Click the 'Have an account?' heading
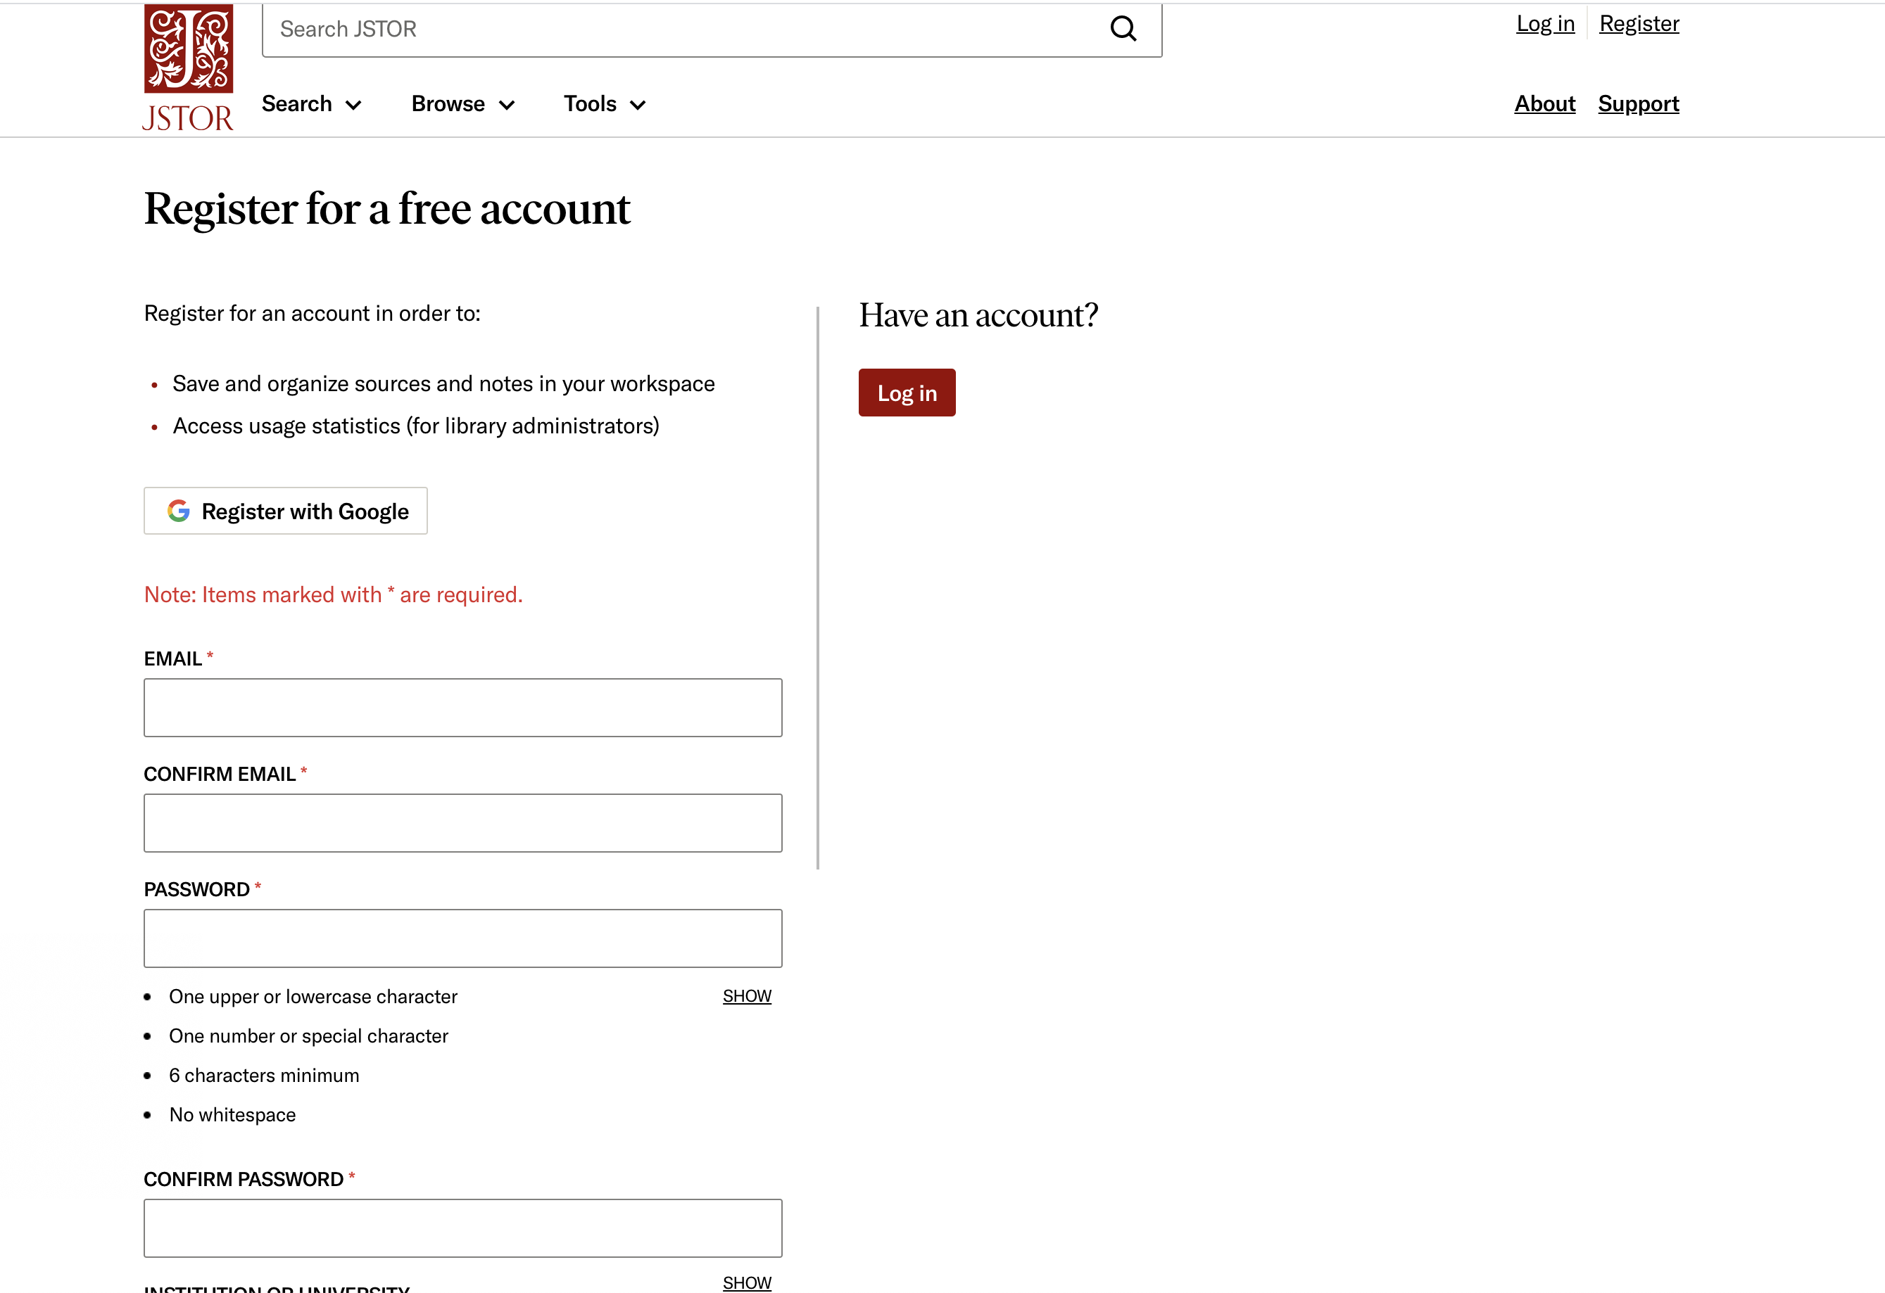This screenshot has width=1885, height=1293. click(978, 315)
